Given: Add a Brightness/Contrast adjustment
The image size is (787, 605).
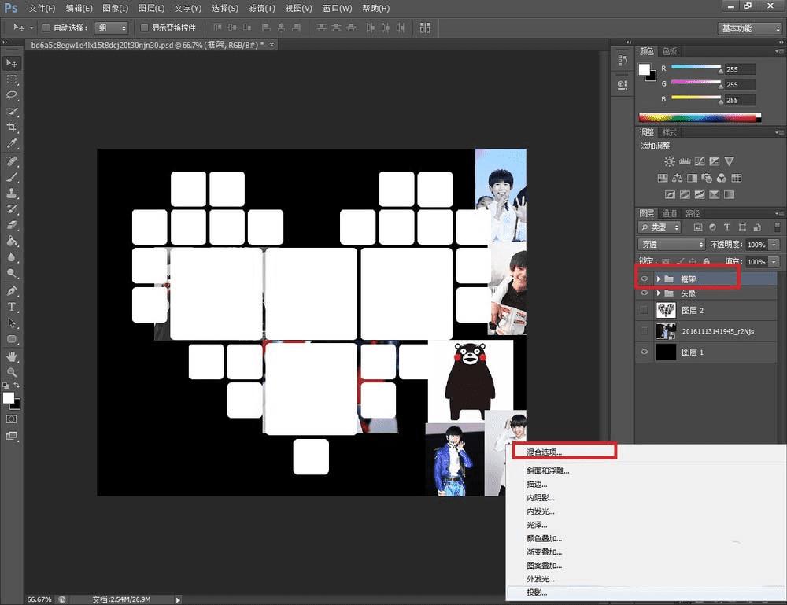Looking at the screenshot, I should pos(669,161).
